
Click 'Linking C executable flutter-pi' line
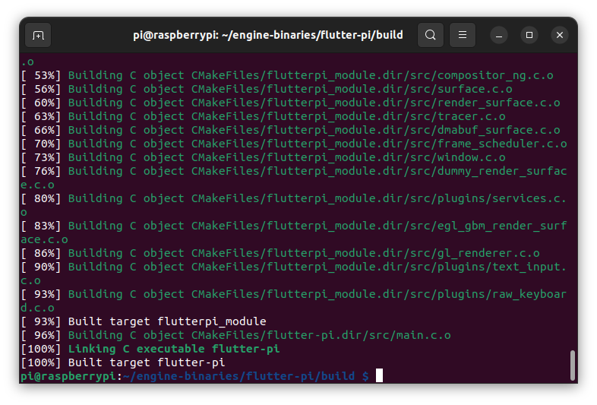pyautogui.click(x=150, y=350)
